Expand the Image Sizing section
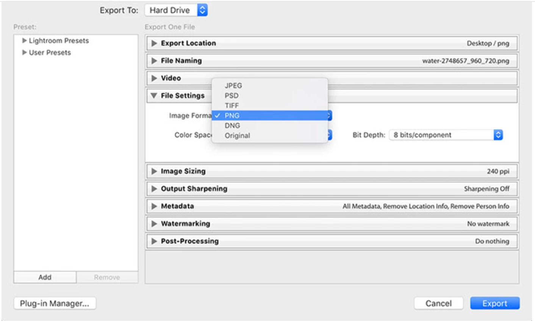Screen dimensions: 535x322 [154, 171]
